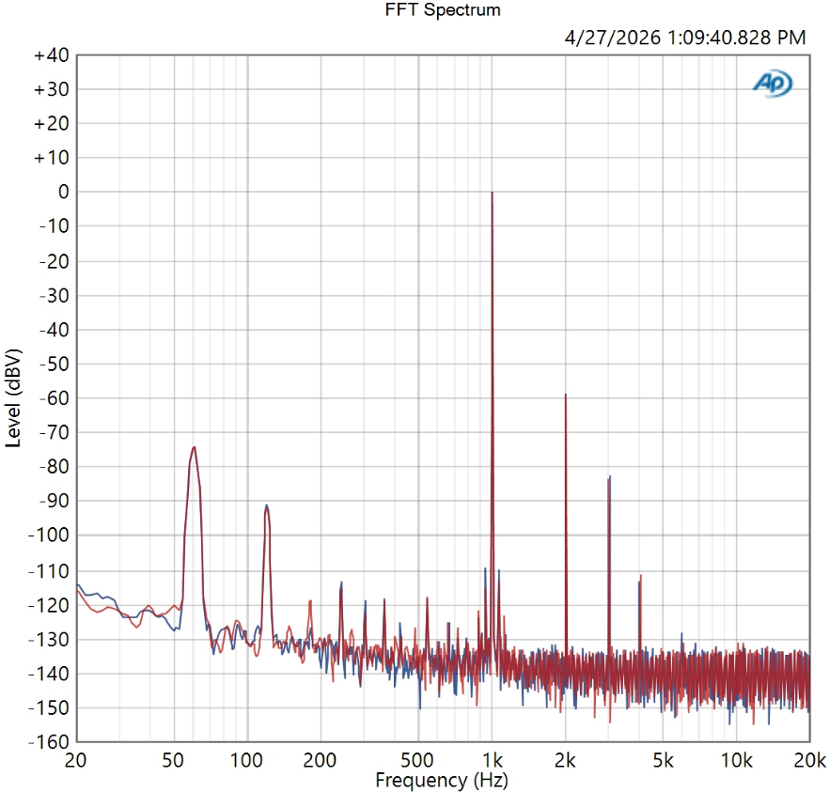Click the 5k label on the frequency axis
The width and height of the screenshot is (830, 792).
663,760
